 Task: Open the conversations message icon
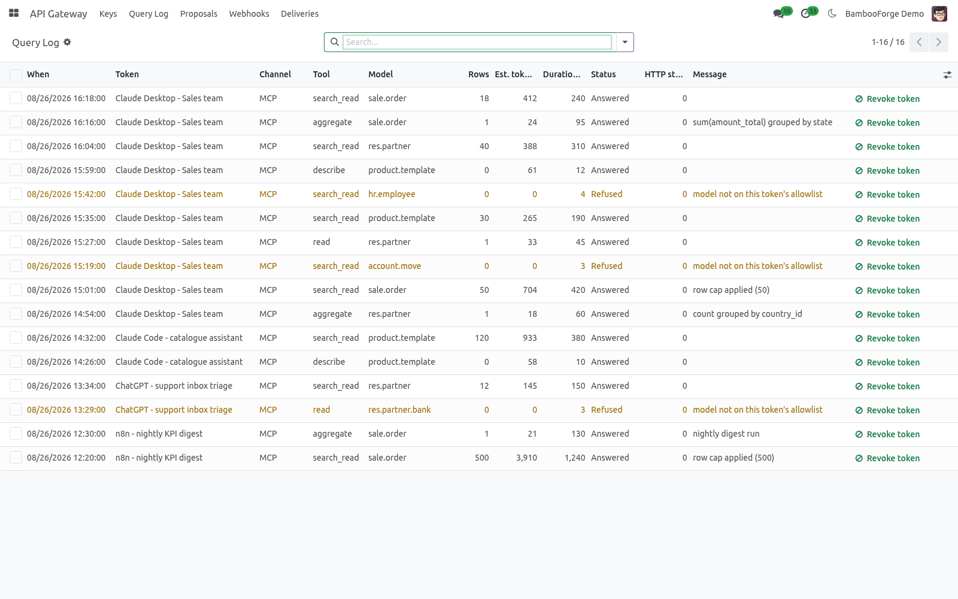[778, 14]
